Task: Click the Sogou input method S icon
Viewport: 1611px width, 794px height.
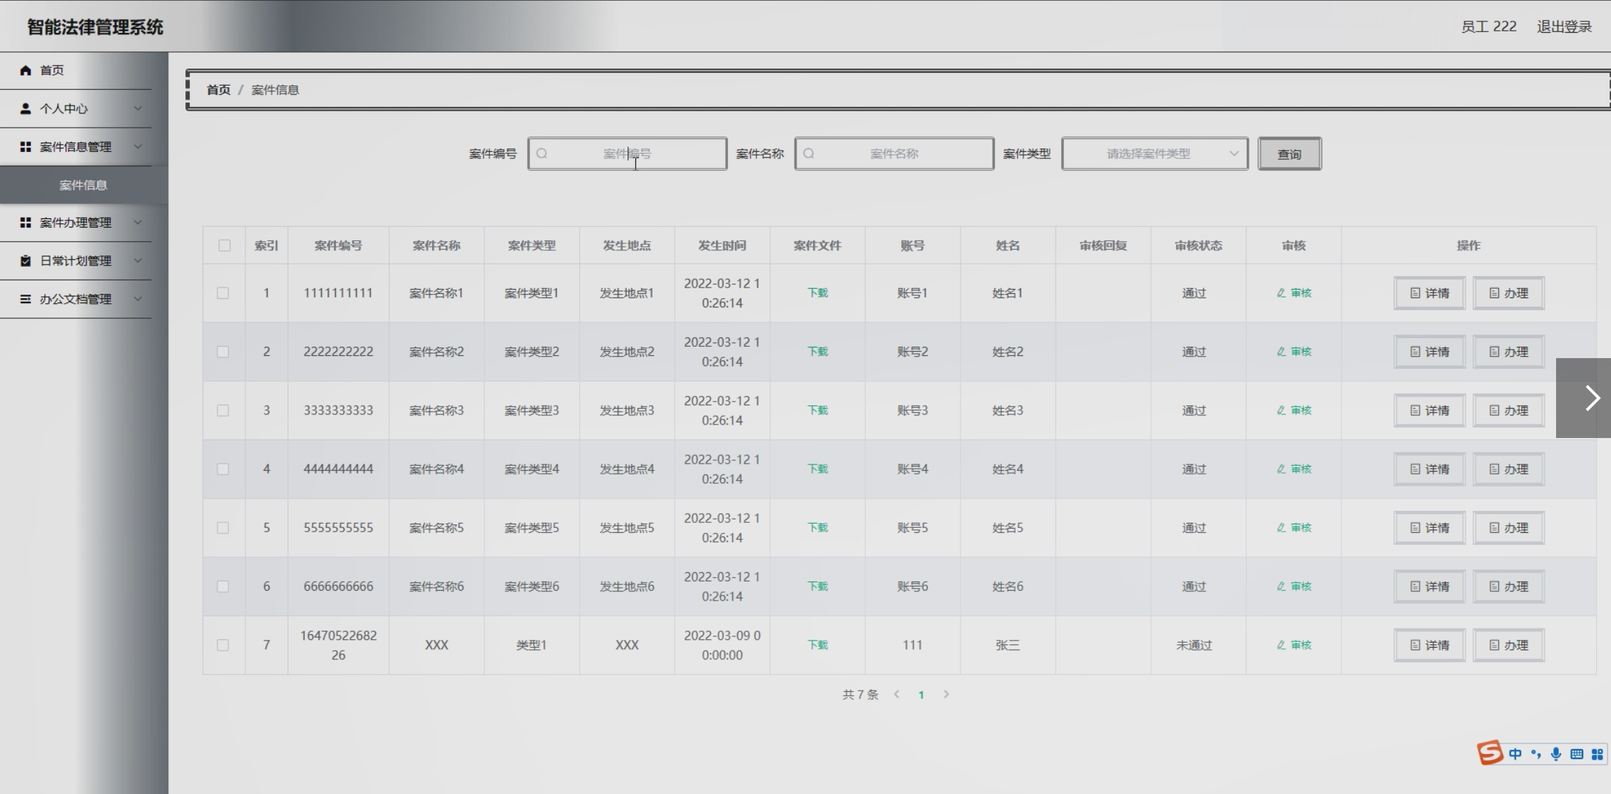Action: (1489, 753)
